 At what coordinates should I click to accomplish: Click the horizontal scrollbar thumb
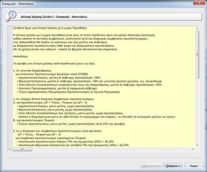point(22,149)
